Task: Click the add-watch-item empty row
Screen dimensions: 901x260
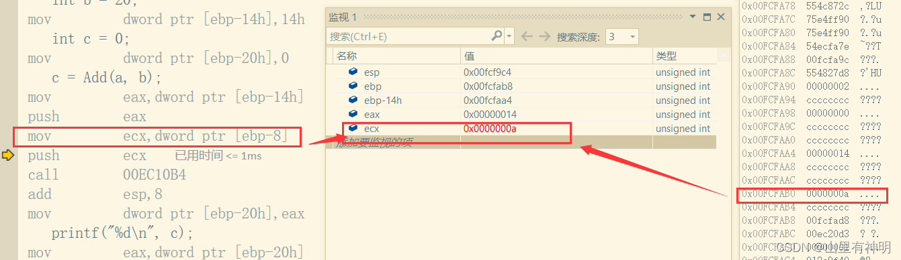Action: point(521,141)
